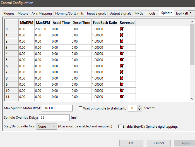Select MaxRPM cell in row 5
This screenshot has width=195, height=147.
pyautogui.click(x=43, y=60)
